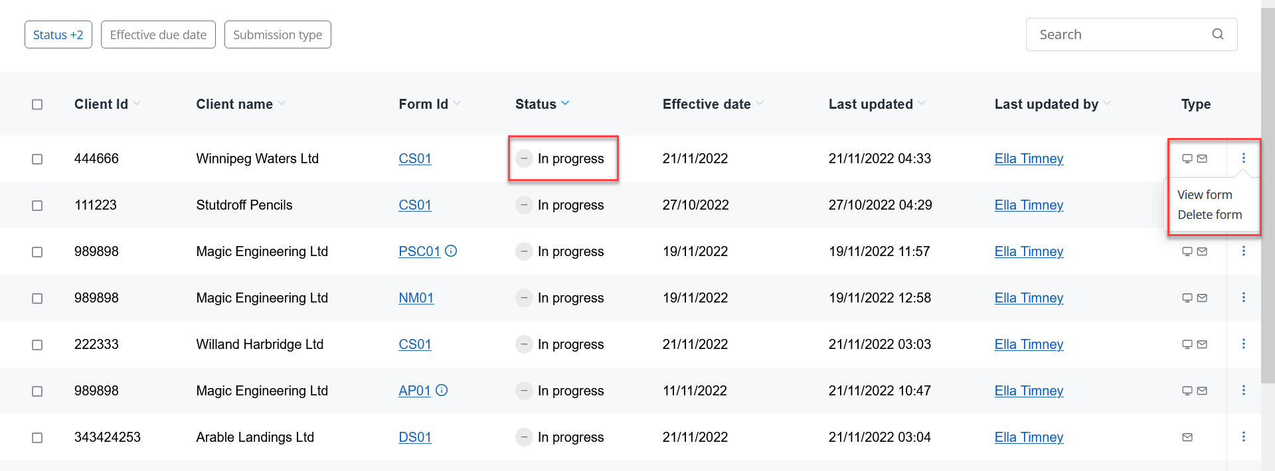Click the three-dot menu in Willand Harbridge row
The height and width of the screenshot is (471, 1275).
coord(1243,344)
